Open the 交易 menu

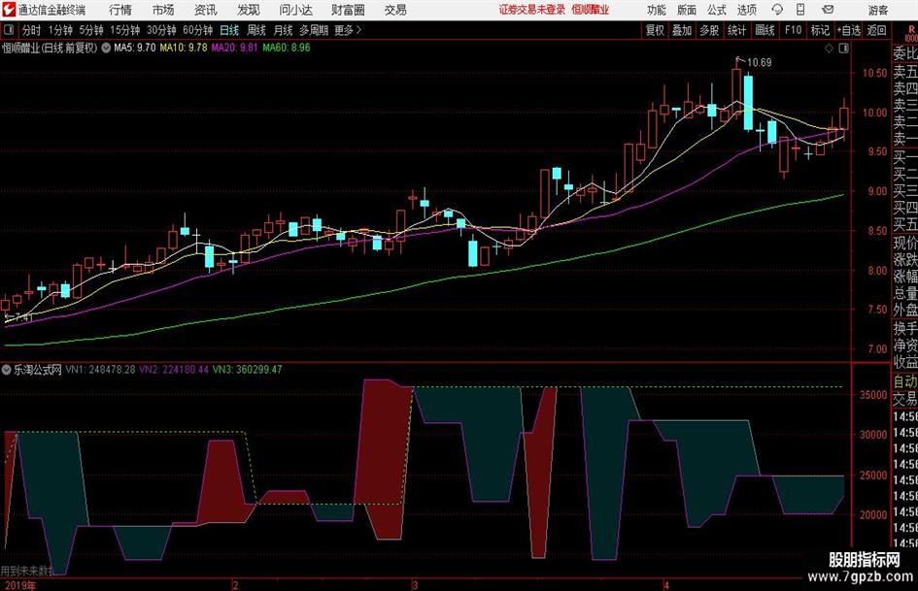pos(395,10)
